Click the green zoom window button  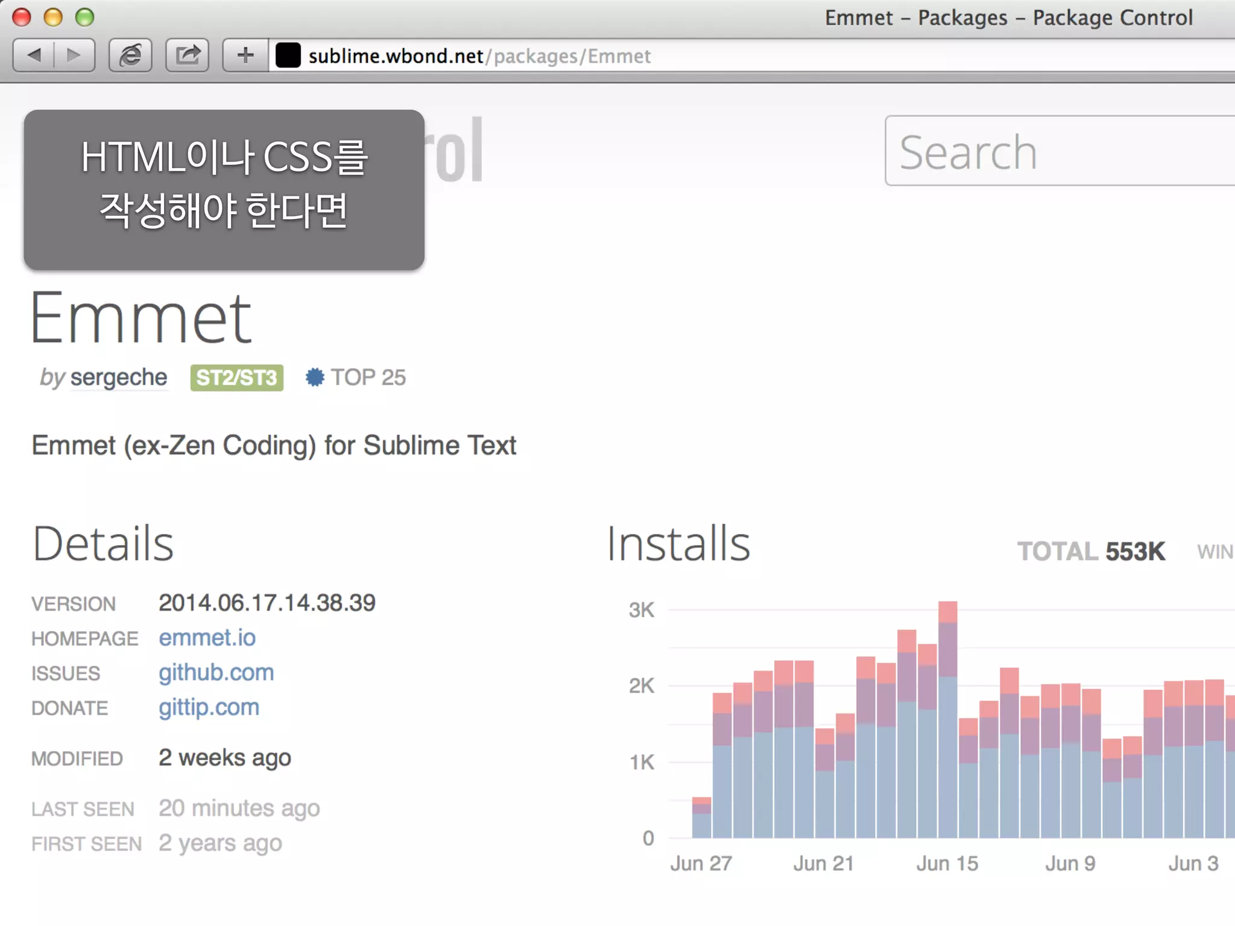tap(84, 17)
